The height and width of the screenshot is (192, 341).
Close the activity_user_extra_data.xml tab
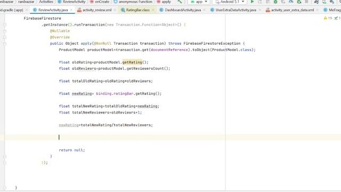318,10
